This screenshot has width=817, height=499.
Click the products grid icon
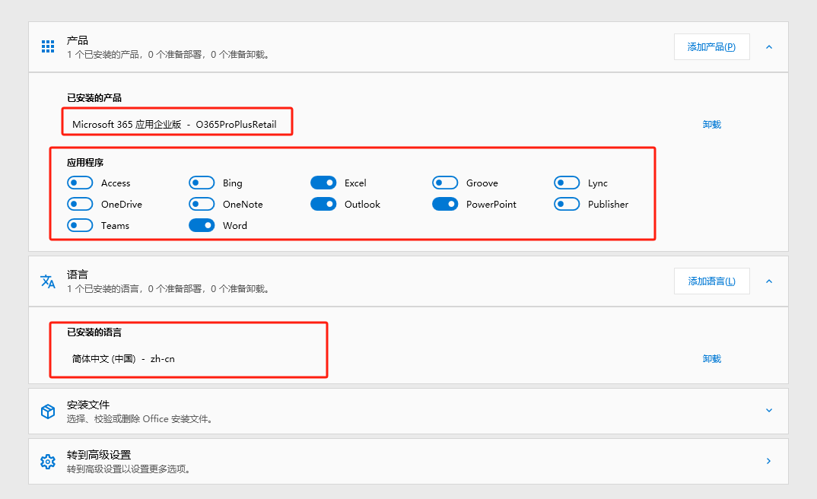48,46
